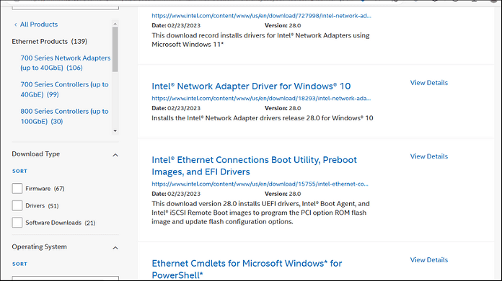View Details for Ethernet Cmdlets for PowerShell
Image resolution: width=502 pixels, height=281 pixels.
click(x=429, y=260)
